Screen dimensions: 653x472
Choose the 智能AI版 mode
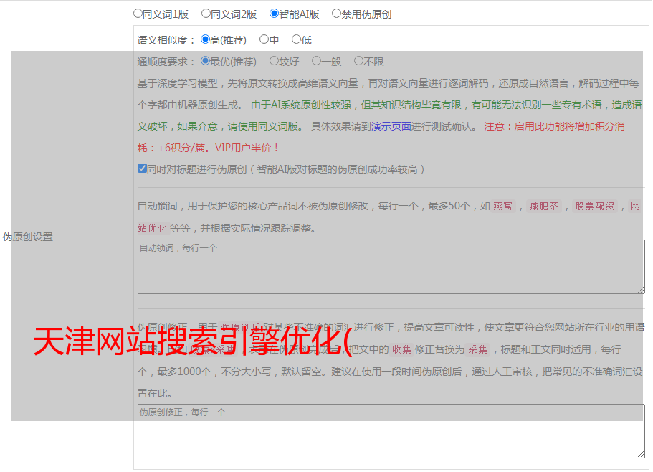click(274, 14)
